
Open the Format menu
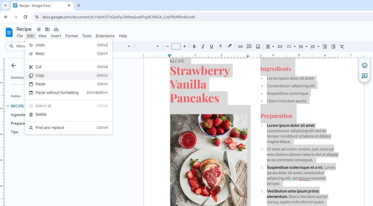coord(72,36)
